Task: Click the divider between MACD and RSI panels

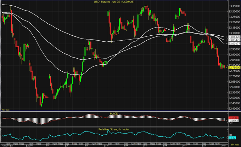Action: (x=113, y=128)
